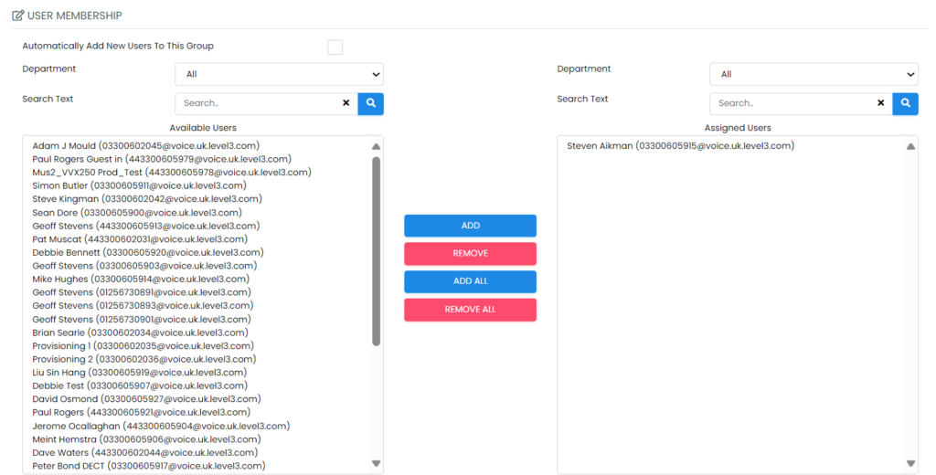This screenshot has width=936, height=475.
Task: Select Geoff Stevens 443300605913 entry
Action: pos(145,226)
